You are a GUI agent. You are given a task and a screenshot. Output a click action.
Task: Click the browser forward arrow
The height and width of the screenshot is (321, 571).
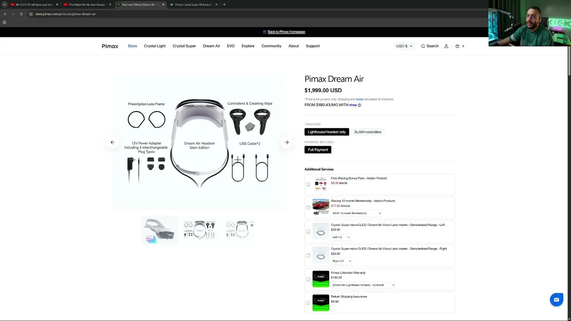click(x=13, y=14)
